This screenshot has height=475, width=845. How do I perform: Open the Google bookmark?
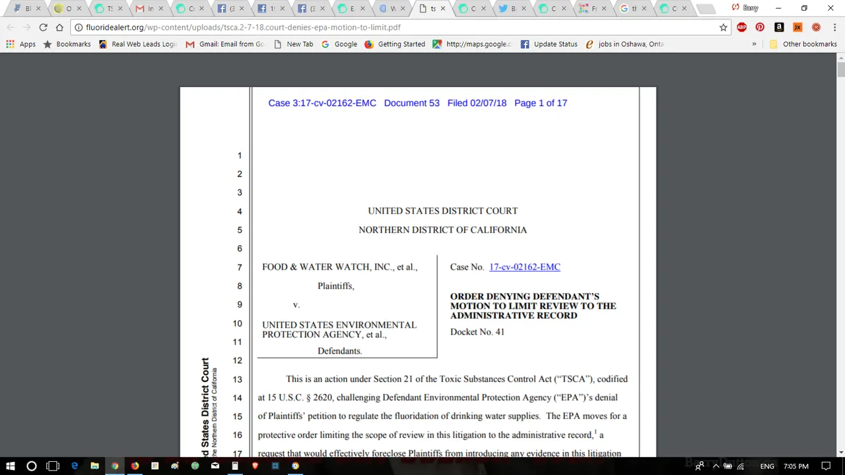point(339,44)
